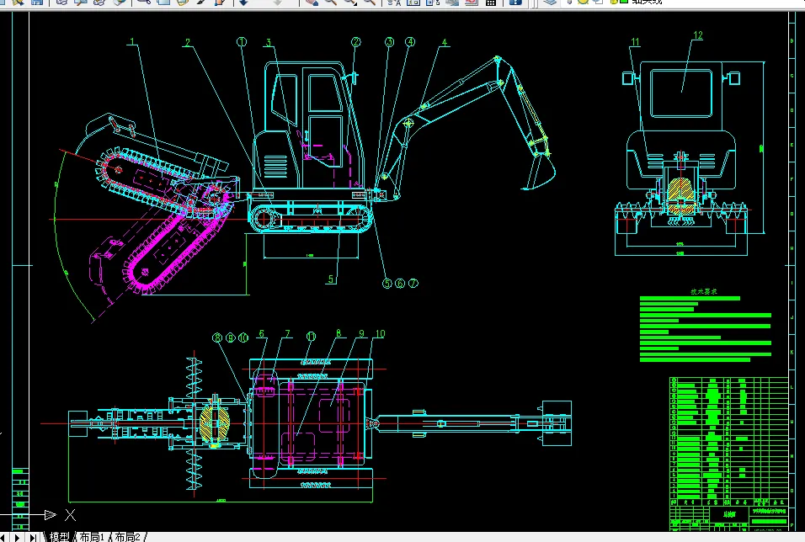Select part label 12 in front view
The width and height of the screenshot is (805, 542).
(698, 35)
